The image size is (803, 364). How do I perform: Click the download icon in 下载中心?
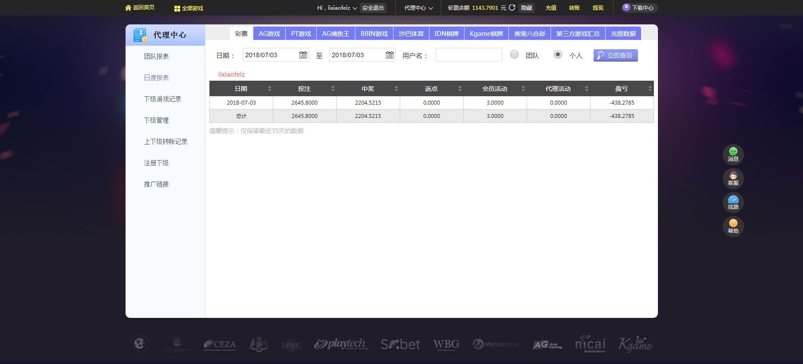(x=626, y=8)
